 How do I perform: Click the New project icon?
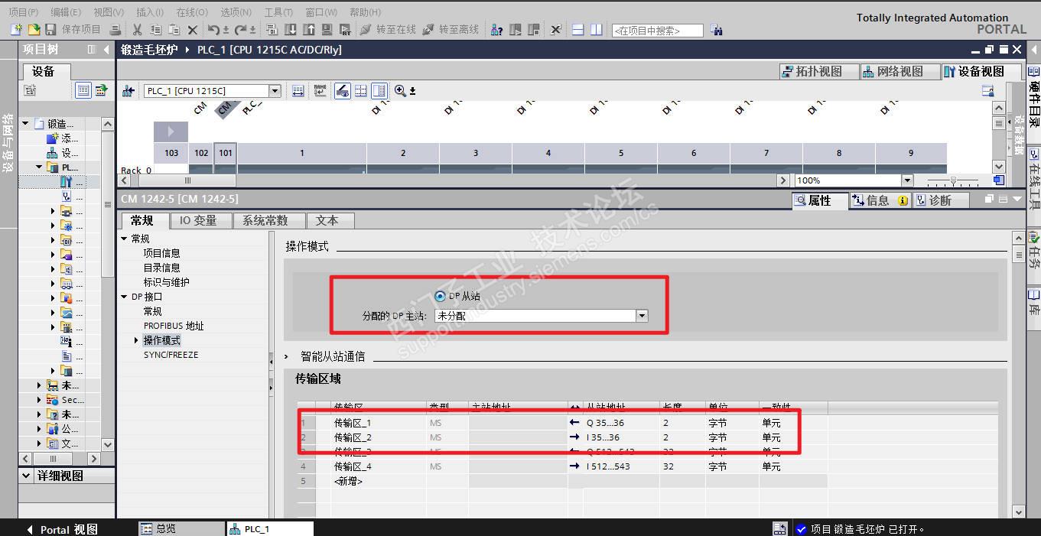click(16, 30)
